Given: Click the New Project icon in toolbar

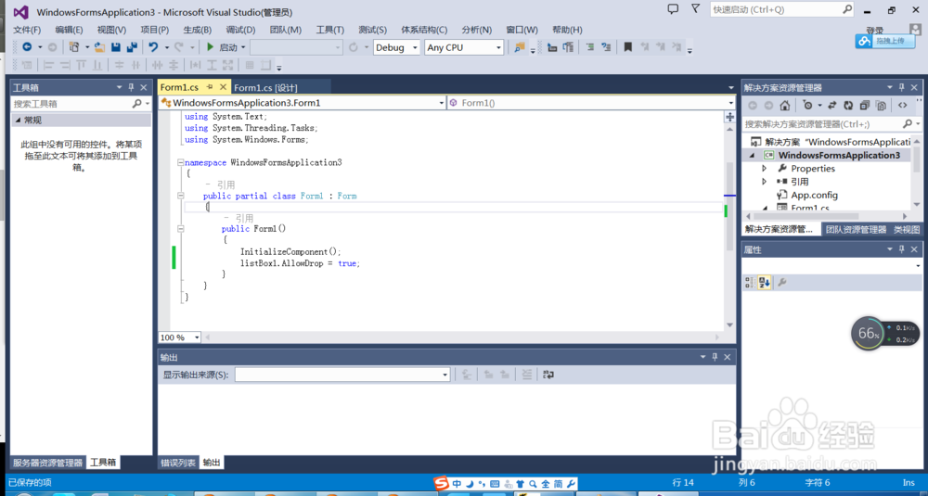Looking at the screenshot, I should [74, 47].
